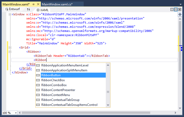
Task: Select RibbonApplicationSplitMenuItem in the suggestion list
Action: [71, 70]
